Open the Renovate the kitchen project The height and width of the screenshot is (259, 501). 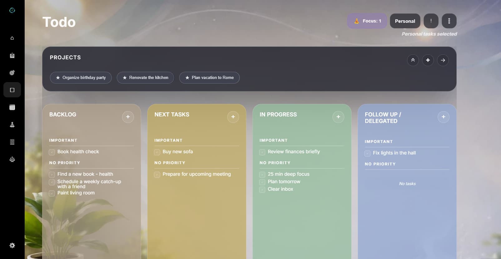(x=145, y=78)
